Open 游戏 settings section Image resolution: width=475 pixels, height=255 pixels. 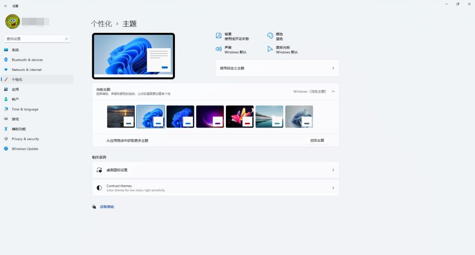[37, 119]
